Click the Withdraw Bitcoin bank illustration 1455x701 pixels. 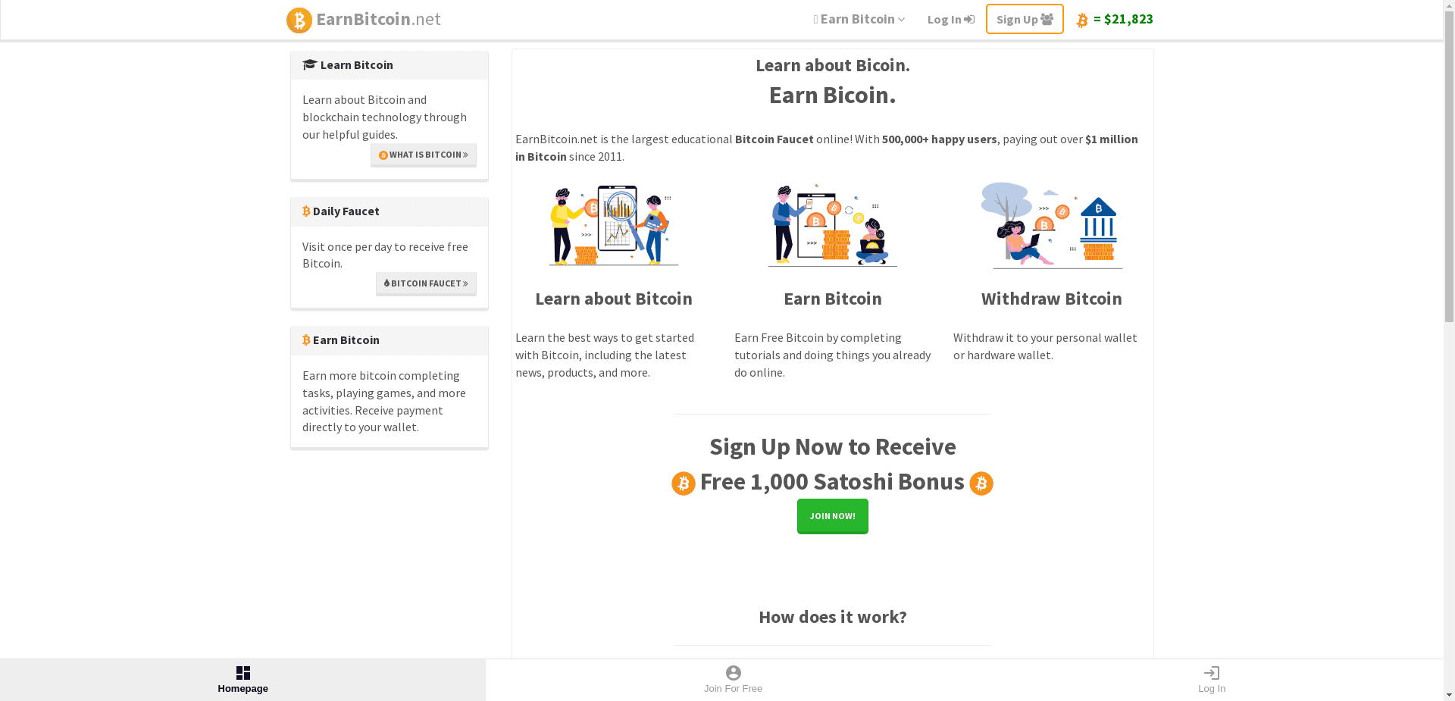(x=1052, y=225)
